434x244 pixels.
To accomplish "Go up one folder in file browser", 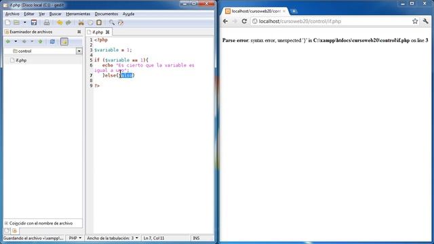I will 41,41.
